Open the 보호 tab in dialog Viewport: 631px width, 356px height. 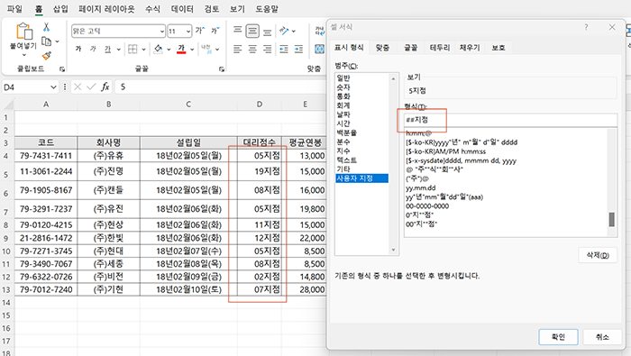(498, 48)
